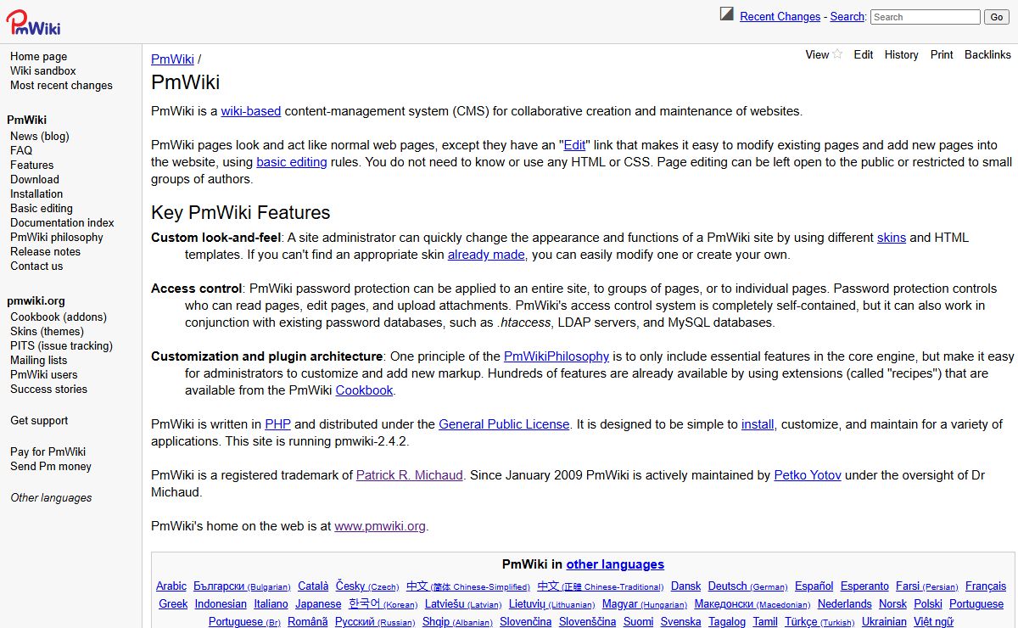Open the already made link

click(487, 255)
